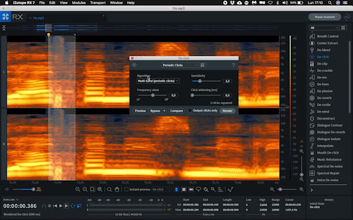Open the De-rustle module
The height and width of the screenshot is (220, 353).
click(x=324, y=105)
